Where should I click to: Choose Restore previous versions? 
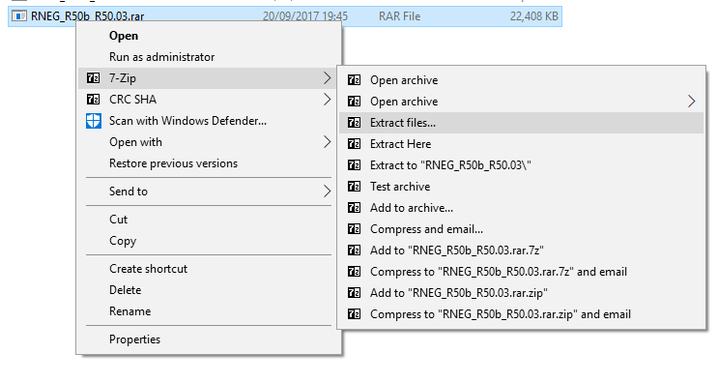[x=209, y=163]
